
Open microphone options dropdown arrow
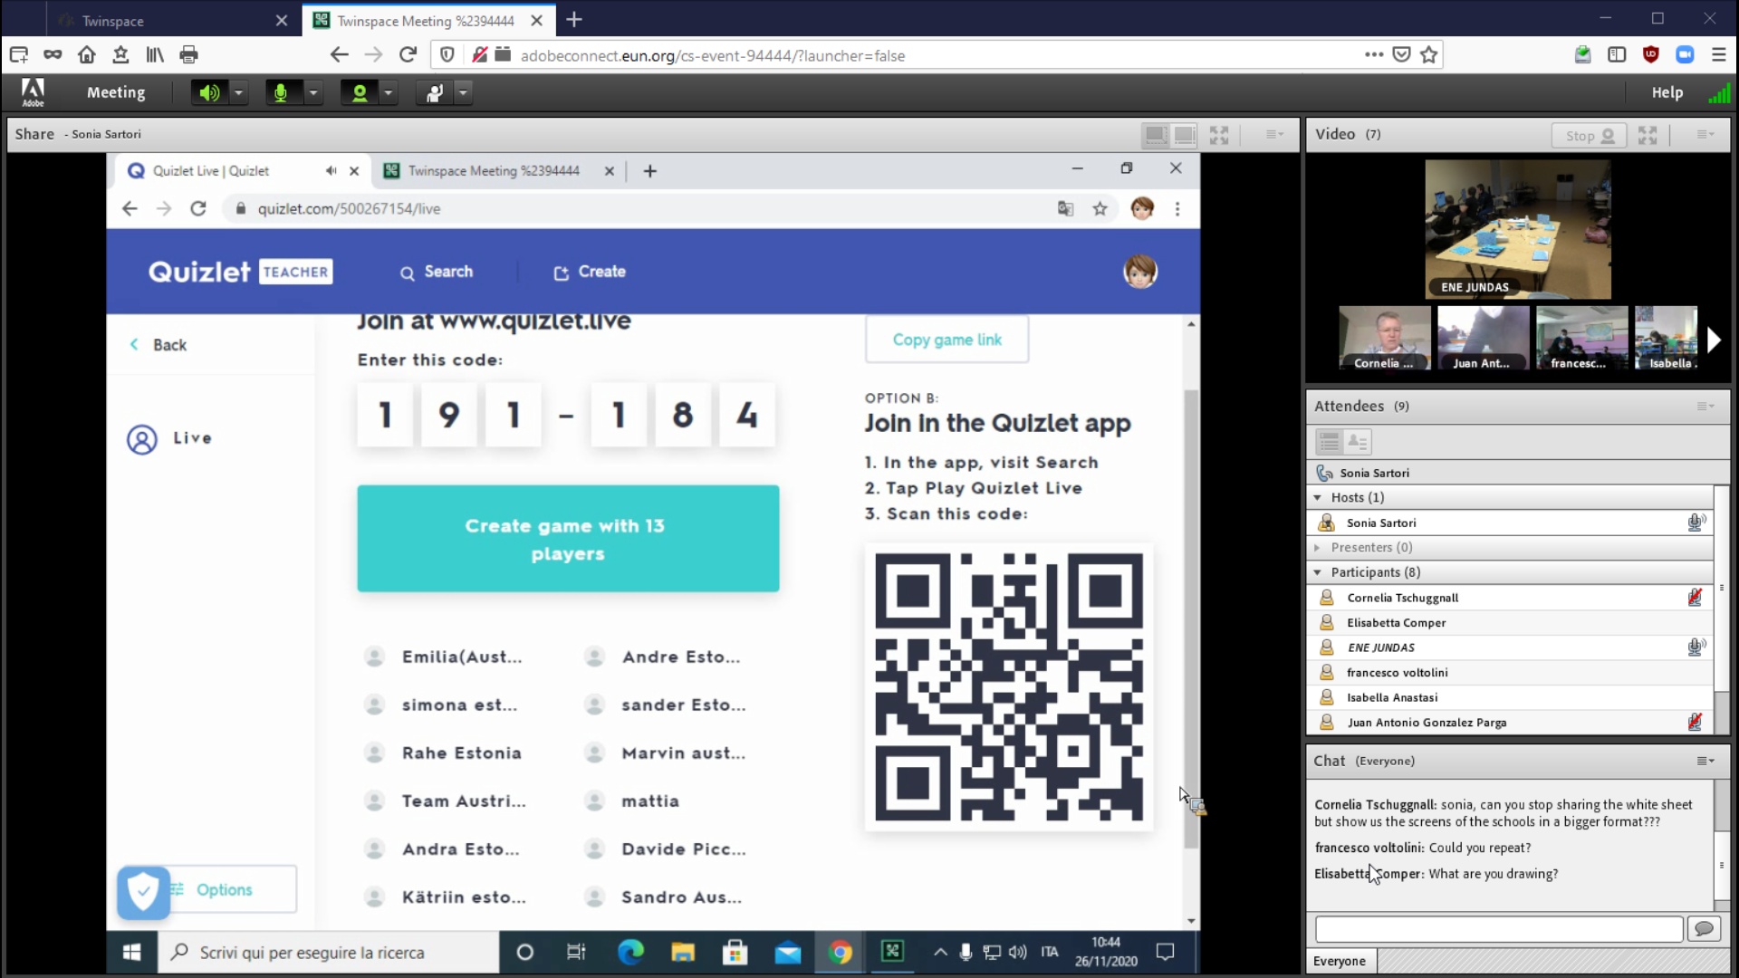coord(313,92)
